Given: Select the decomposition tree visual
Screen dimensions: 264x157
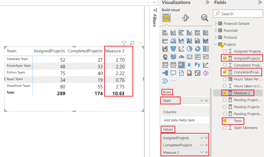Looking at the screenshot, I should coord(165,73).
